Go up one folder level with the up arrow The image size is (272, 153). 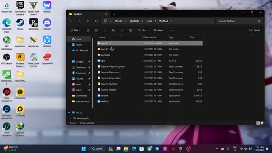pos(88,21)
